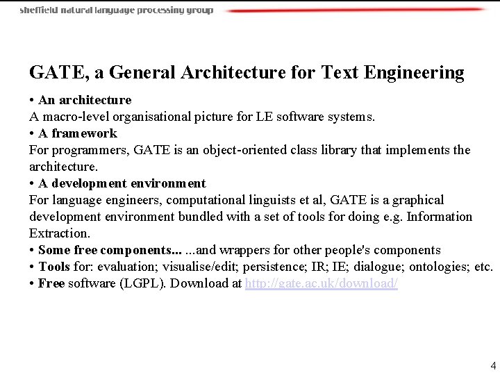The height and width of the screenshot is (375, 500).
Task: Click the 'Free software (LGPL). Download at' text
Action: pyautogui.click(x=140, y=283)
